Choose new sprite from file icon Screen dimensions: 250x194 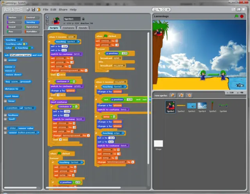(181, 95)
